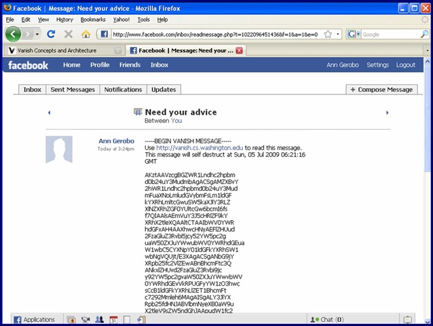Click the Facebook favicon in address bar

click(x=104, y=34)
